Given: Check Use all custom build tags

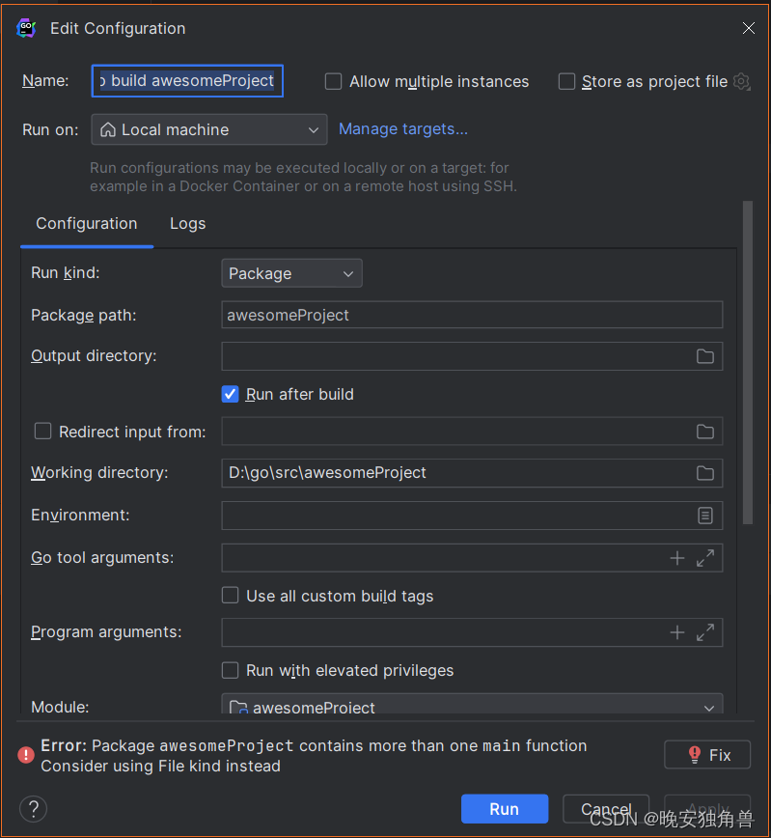Looking at the screenshot, I should click(x=230, y=596).
